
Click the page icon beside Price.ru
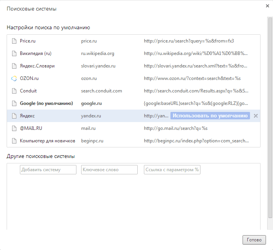(14, 41)
